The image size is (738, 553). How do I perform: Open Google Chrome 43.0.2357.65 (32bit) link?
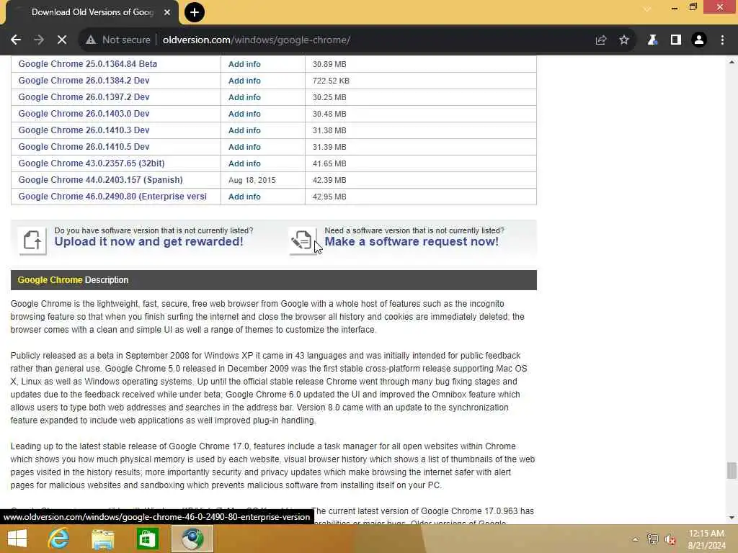click(92, 163)
